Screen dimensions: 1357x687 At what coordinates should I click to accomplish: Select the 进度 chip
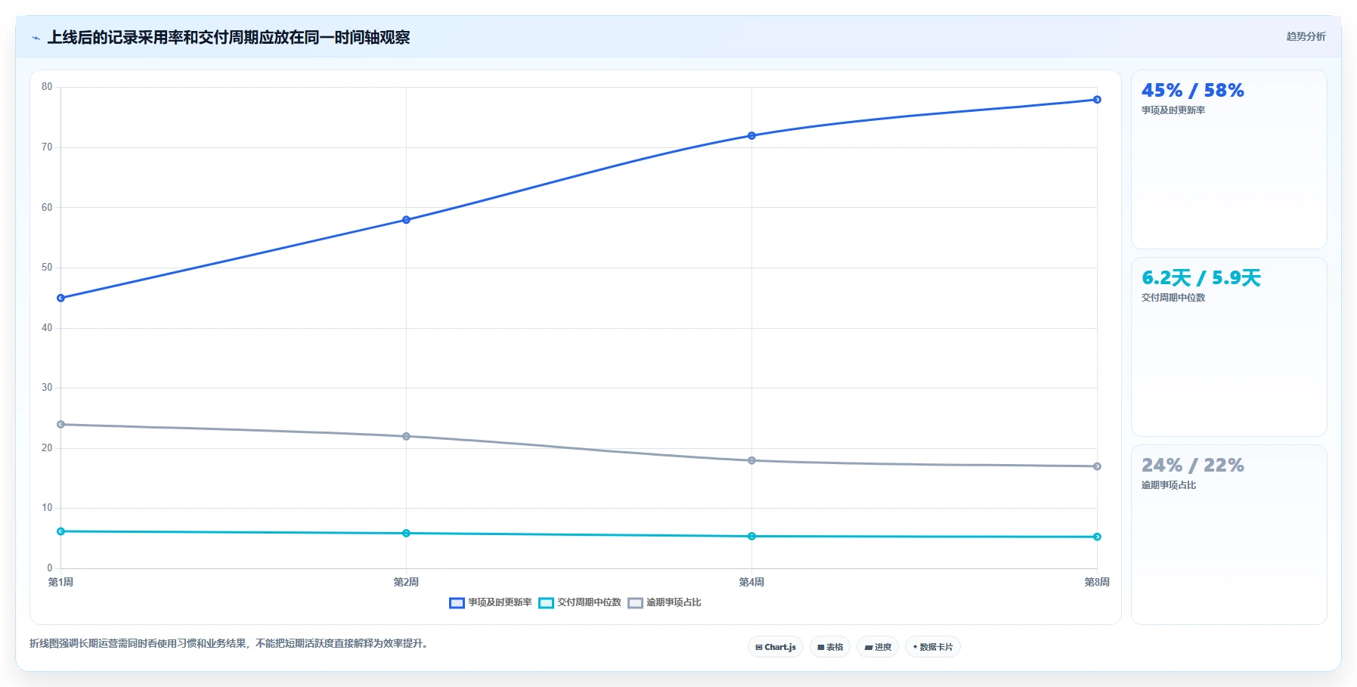(878, 647)
